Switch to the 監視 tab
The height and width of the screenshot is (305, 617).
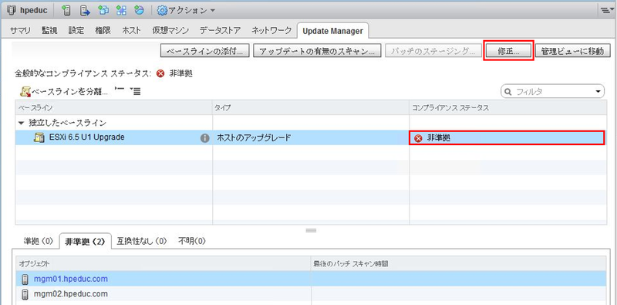(x=49, y=30)
